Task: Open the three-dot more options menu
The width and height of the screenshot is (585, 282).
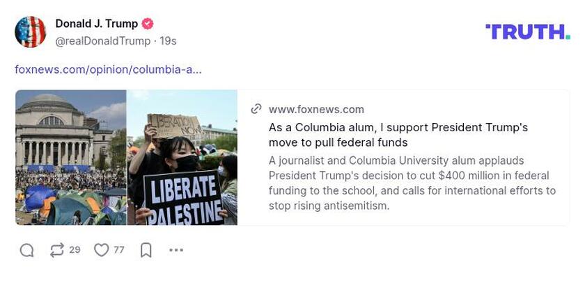Action: (x=176, y=250)
